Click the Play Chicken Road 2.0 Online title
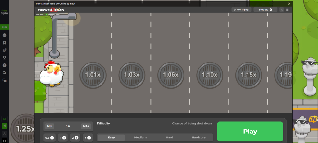Viewport: 318px width, 143px height. coord(56,4)
